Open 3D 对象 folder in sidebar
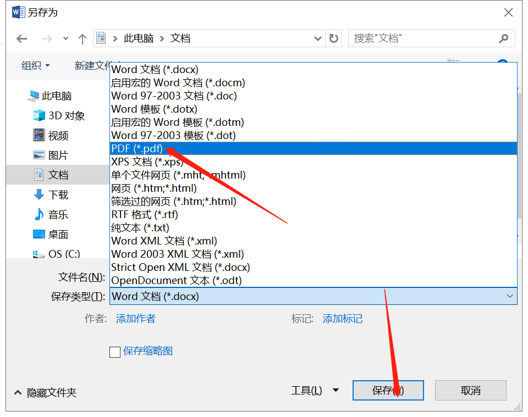This screenshot has width=528, height=417. click(x=59, y=116)
